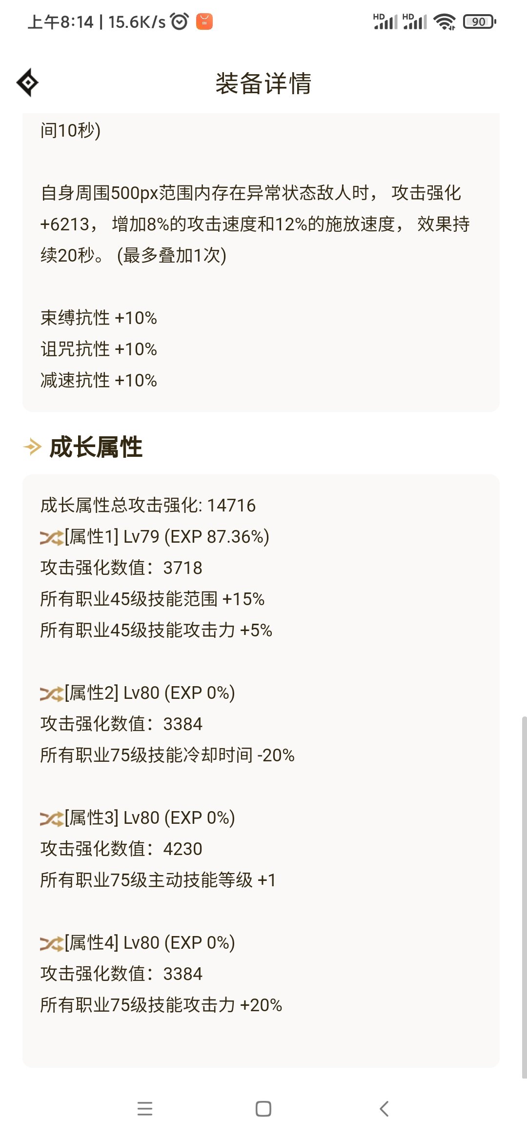Tap shuffle icon beside 属性1 Lv79
Screen dimensions: 527x1142
click(x=52, y=537)
